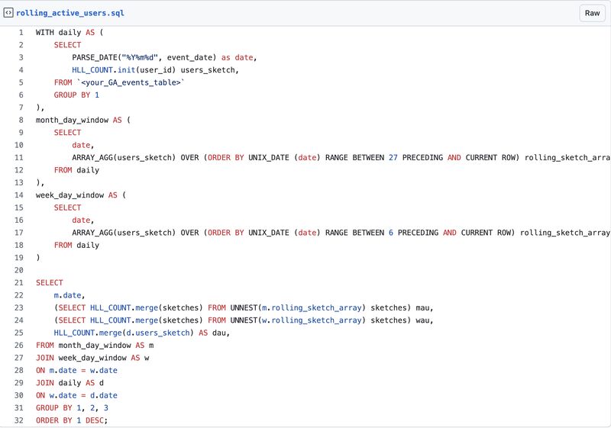The width and height of the screenshot is (611, 428).
Task: Open the rolling_active_users.sql file link
Action: (70, 13)
